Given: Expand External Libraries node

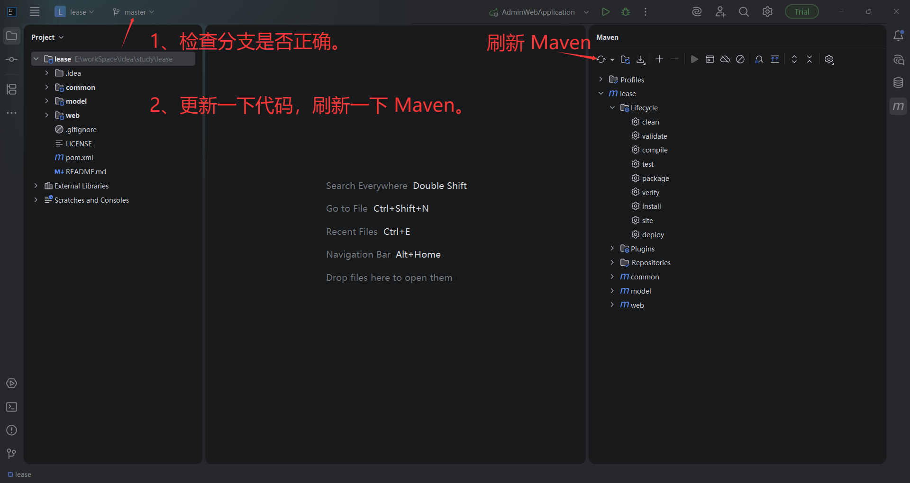Looking at the screenshot, I should tap(36, 186).
